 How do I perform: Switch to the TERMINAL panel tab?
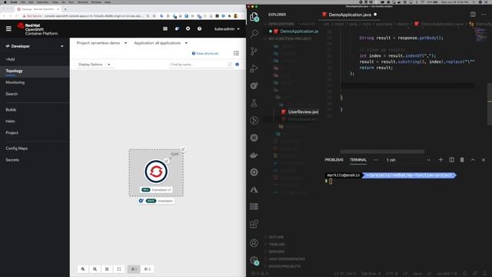coord(358,159)
